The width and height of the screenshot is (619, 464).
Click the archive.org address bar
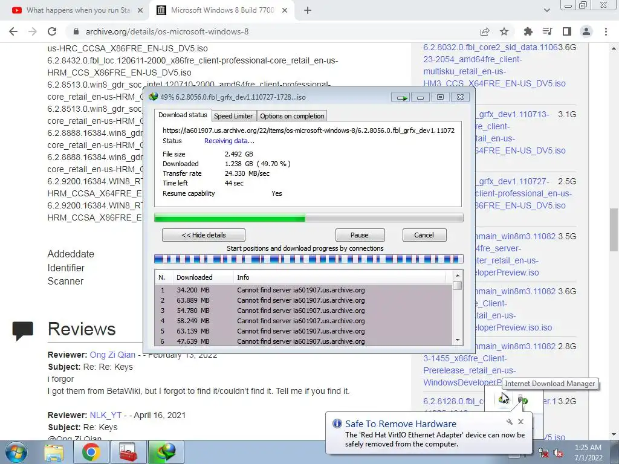pos(273,31)
